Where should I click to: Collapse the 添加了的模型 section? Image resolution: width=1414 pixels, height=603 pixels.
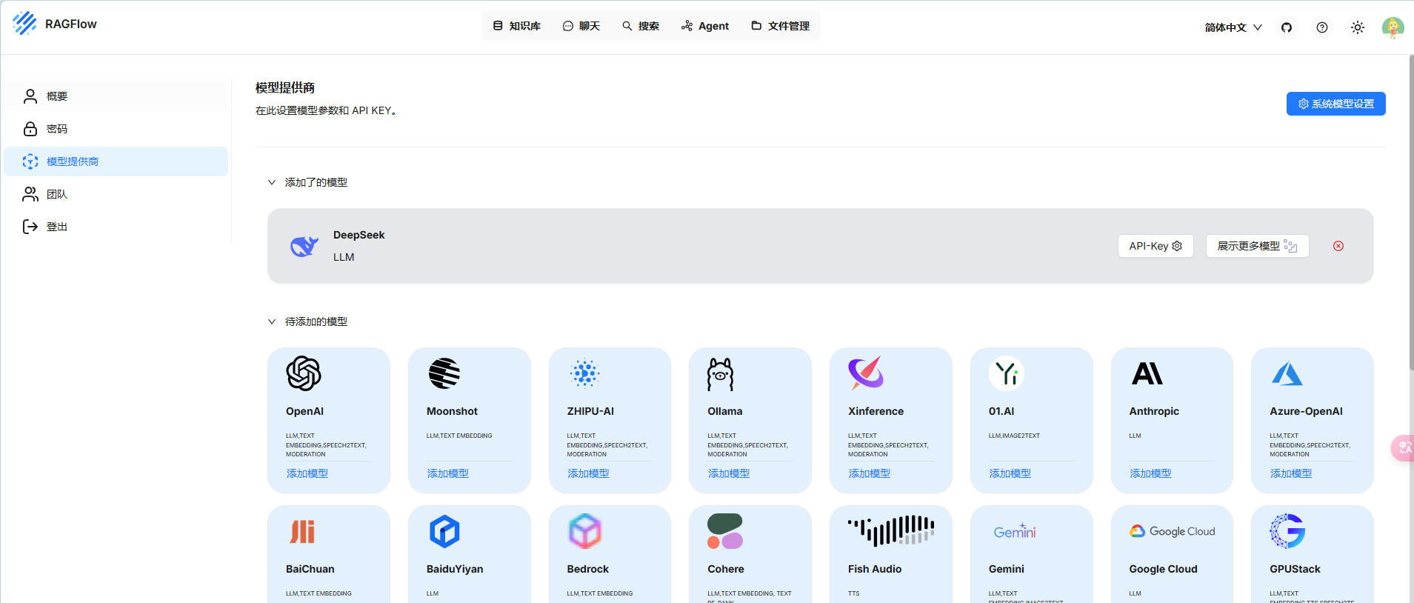click(x=272, y=182)
